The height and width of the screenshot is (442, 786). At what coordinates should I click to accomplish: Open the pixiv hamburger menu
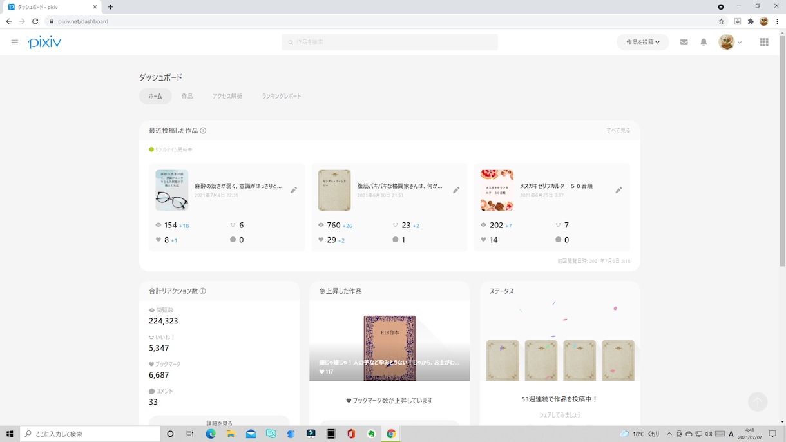[15, 43]
